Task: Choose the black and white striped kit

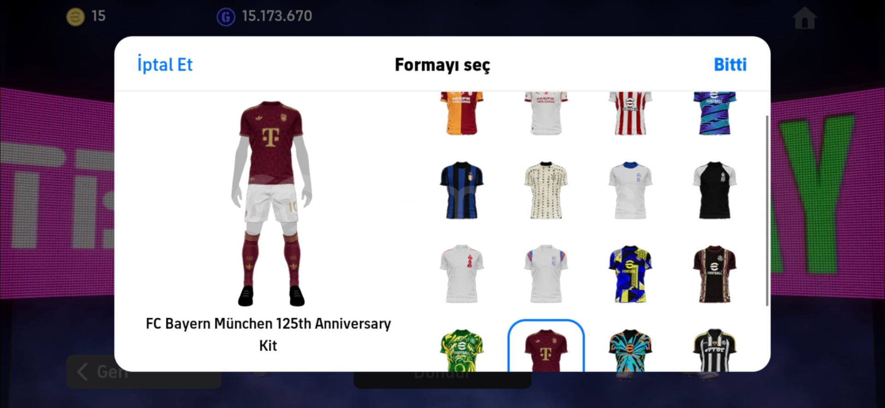Action: [x=714, y=350]
